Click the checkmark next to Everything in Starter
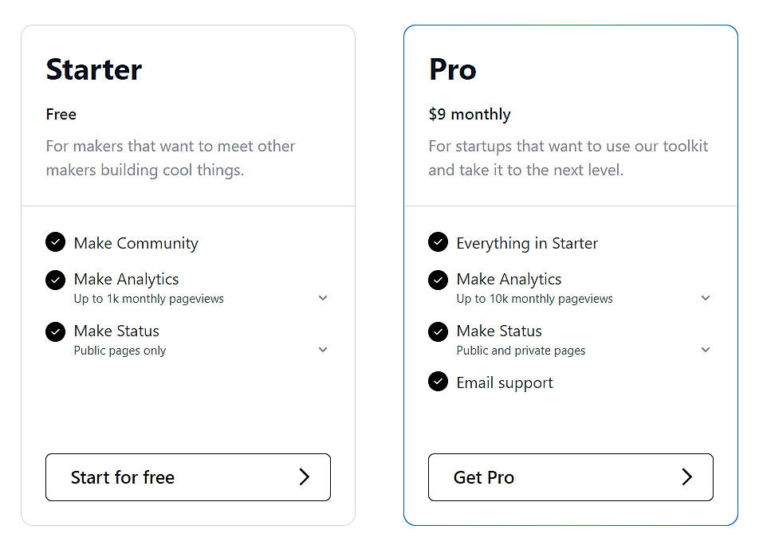This screenshot has height=545, width=759. [x=438, y=242]
